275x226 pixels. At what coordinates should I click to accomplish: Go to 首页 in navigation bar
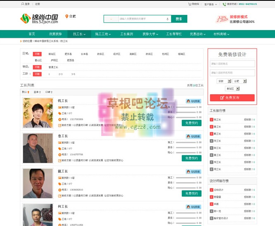pos(32,34)
